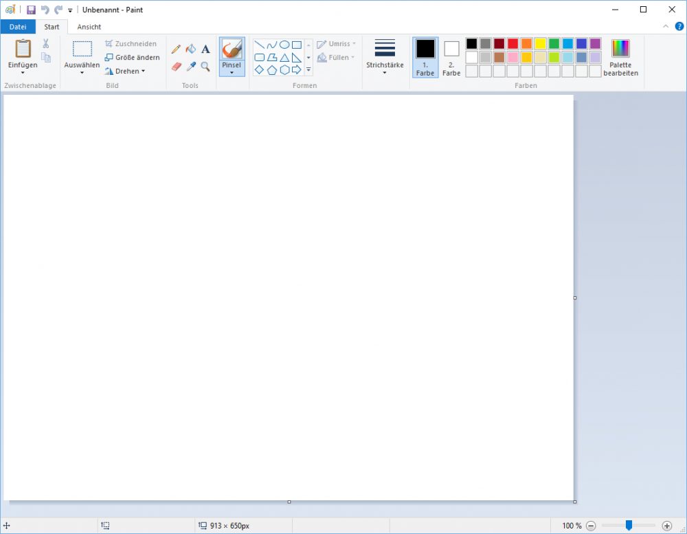Select the Pencil tool
The height and width of the screenshot is (534, 687).
tap(176, 49)
